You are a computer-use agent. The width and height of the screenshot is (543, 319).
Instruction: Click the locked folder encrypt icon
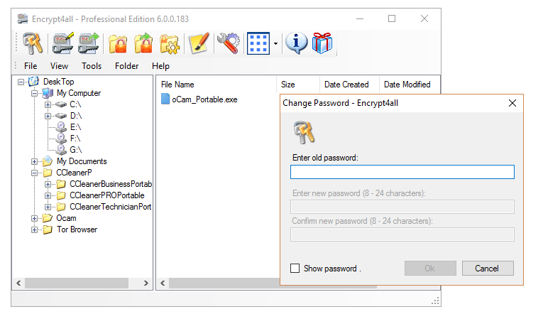118,44
